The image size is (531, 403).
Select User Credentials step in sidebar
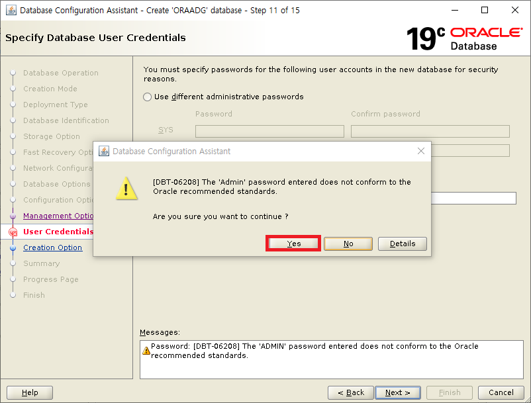[58, 232]
